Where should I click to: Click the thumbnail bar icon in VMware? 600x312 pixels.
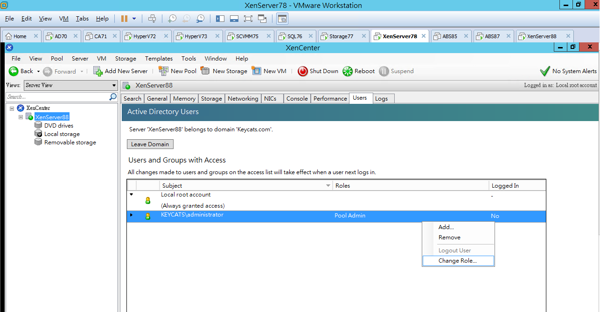[234, 19]
